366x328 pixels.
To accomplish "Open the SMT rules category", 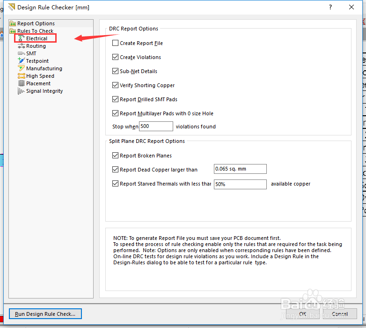I will pyautogui.click(x=31, y=53).
